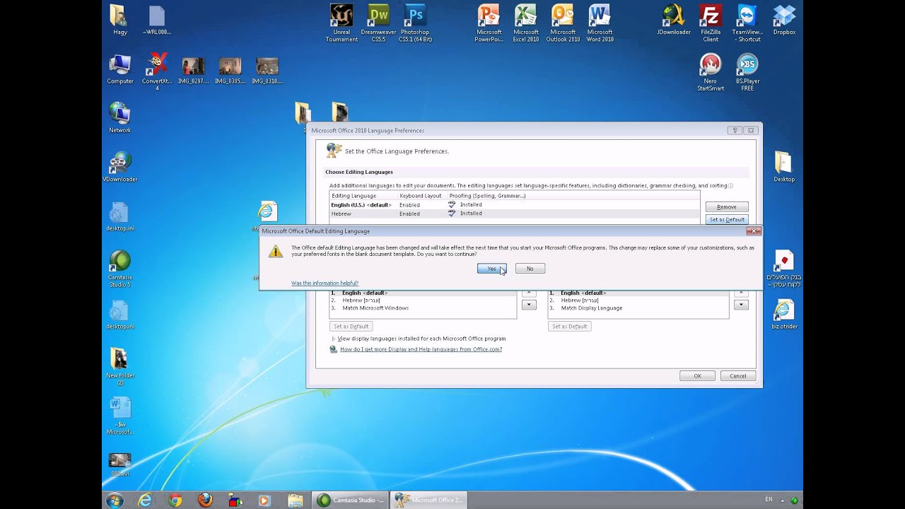The image size is (905, 509).
Task: Move down arrow beside Match Display Language list
Action: pos(741,305)
